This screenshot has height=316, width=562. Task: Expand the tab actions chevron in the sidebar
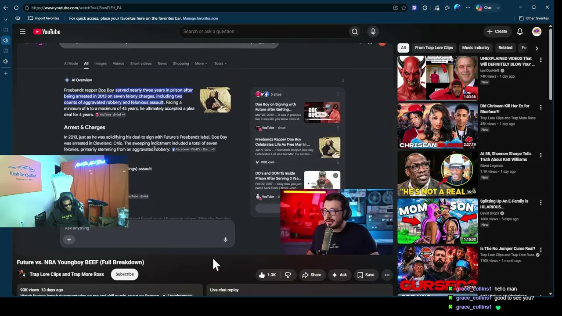point(6,19)
